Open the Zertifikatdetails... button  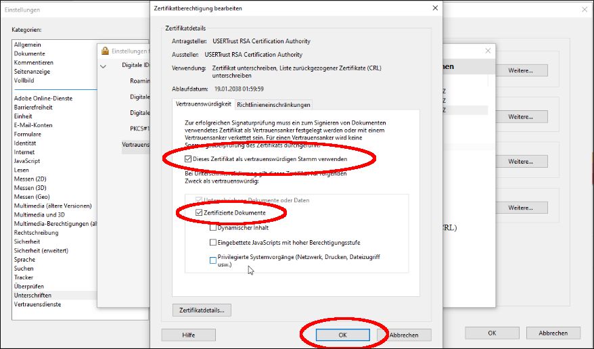coord(202,310)
